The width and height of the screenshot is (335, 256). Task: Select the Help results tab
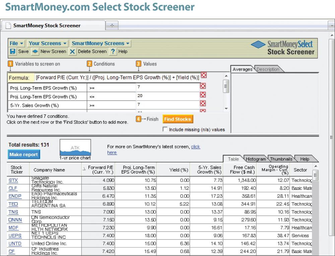pyautogui.click(x=305, y=159)
